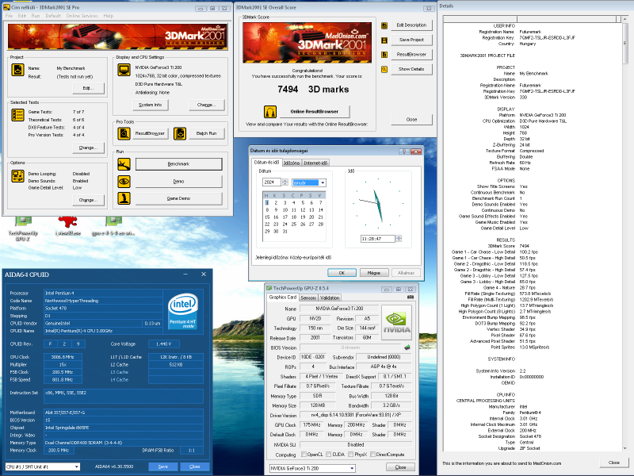Click the Mégse button in date dialog

[x=374, y=273]
